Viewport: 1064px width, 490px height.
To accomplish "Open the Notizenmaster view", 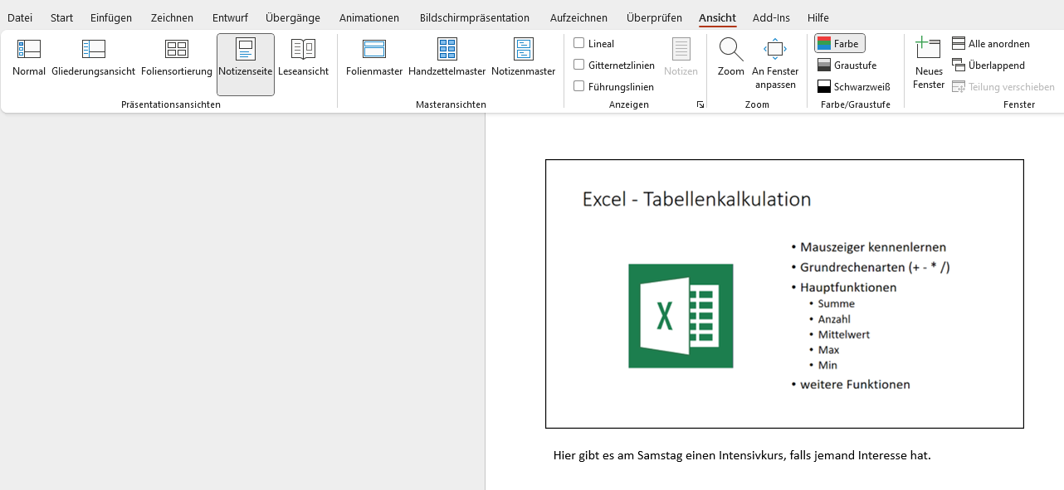I will (x=523, y=59).
